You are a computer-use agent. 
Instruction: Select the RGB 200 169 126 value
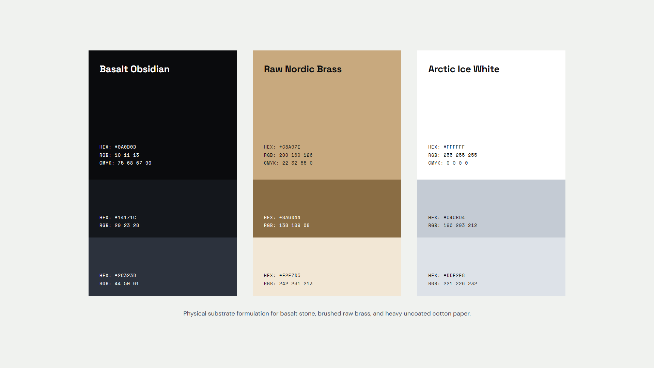click(288, 155)
